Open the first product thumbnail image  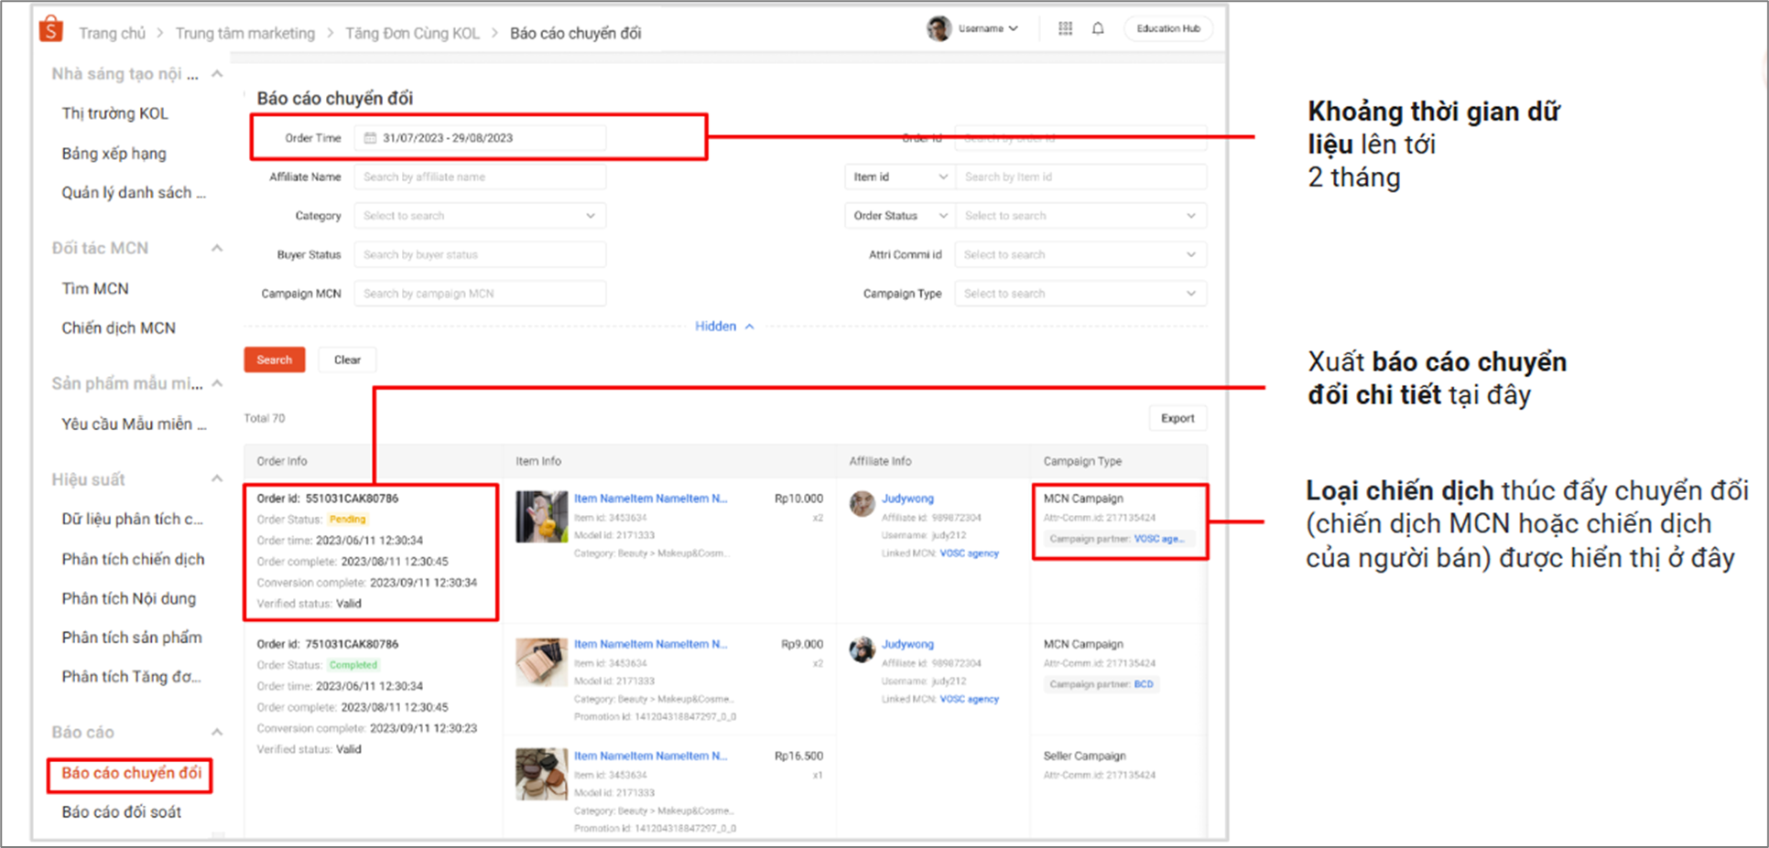pos(541,517)
